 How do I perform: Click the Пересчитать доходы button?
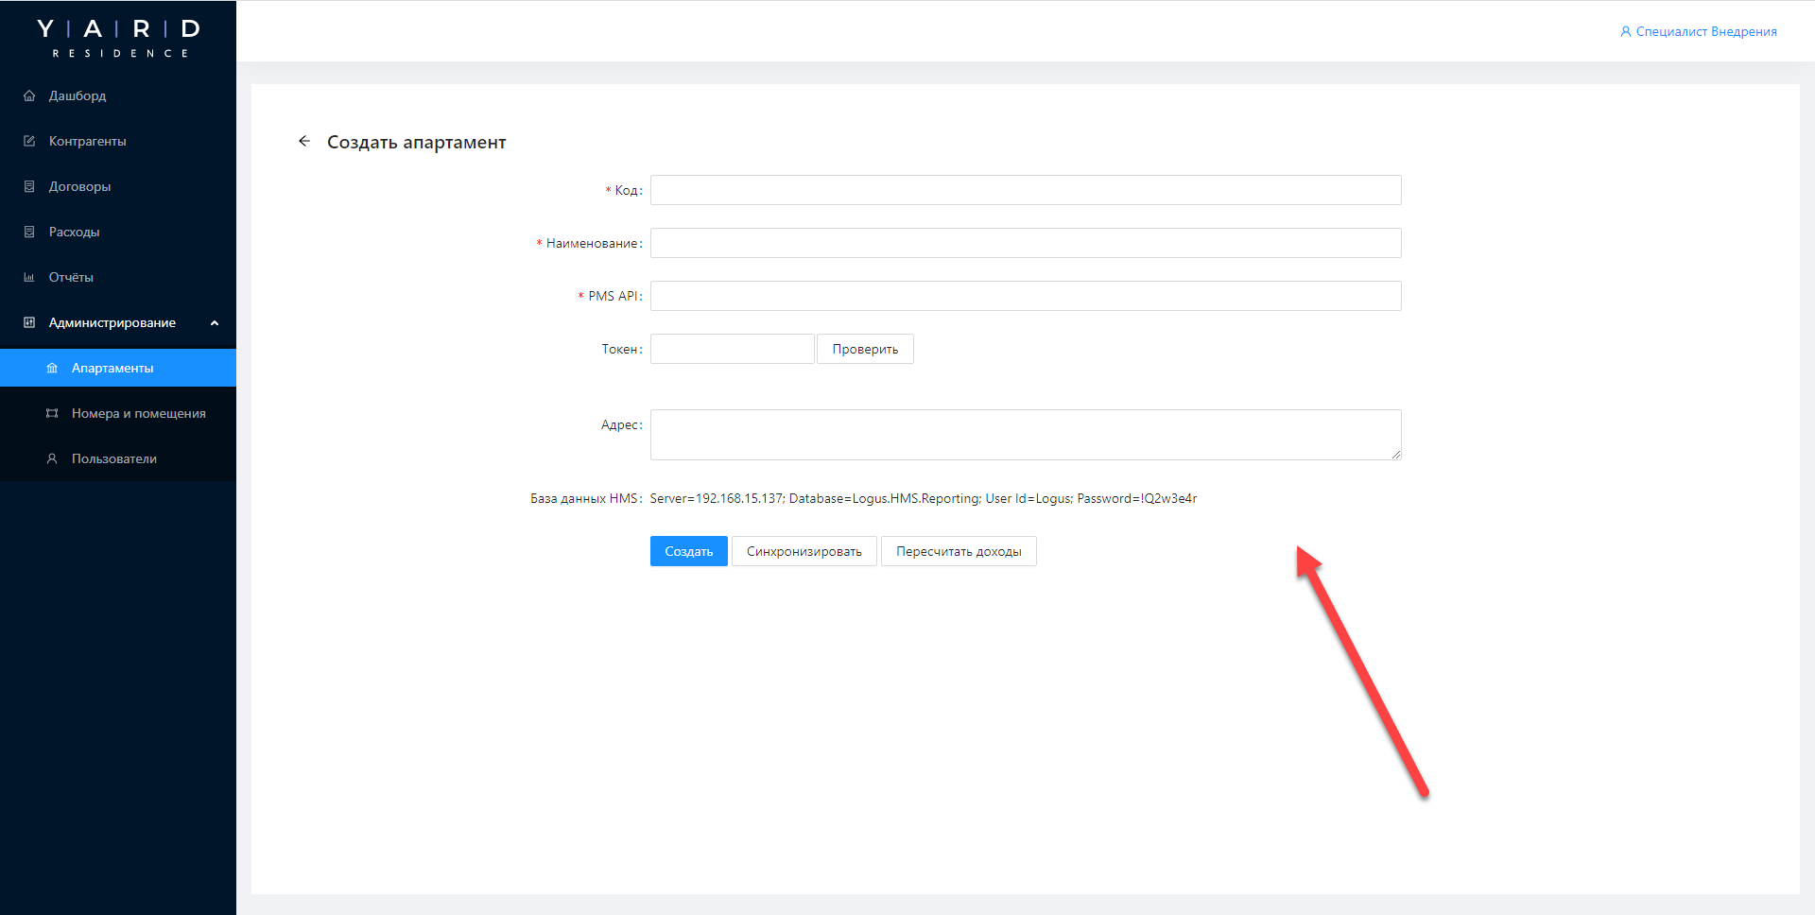[958, 551]
